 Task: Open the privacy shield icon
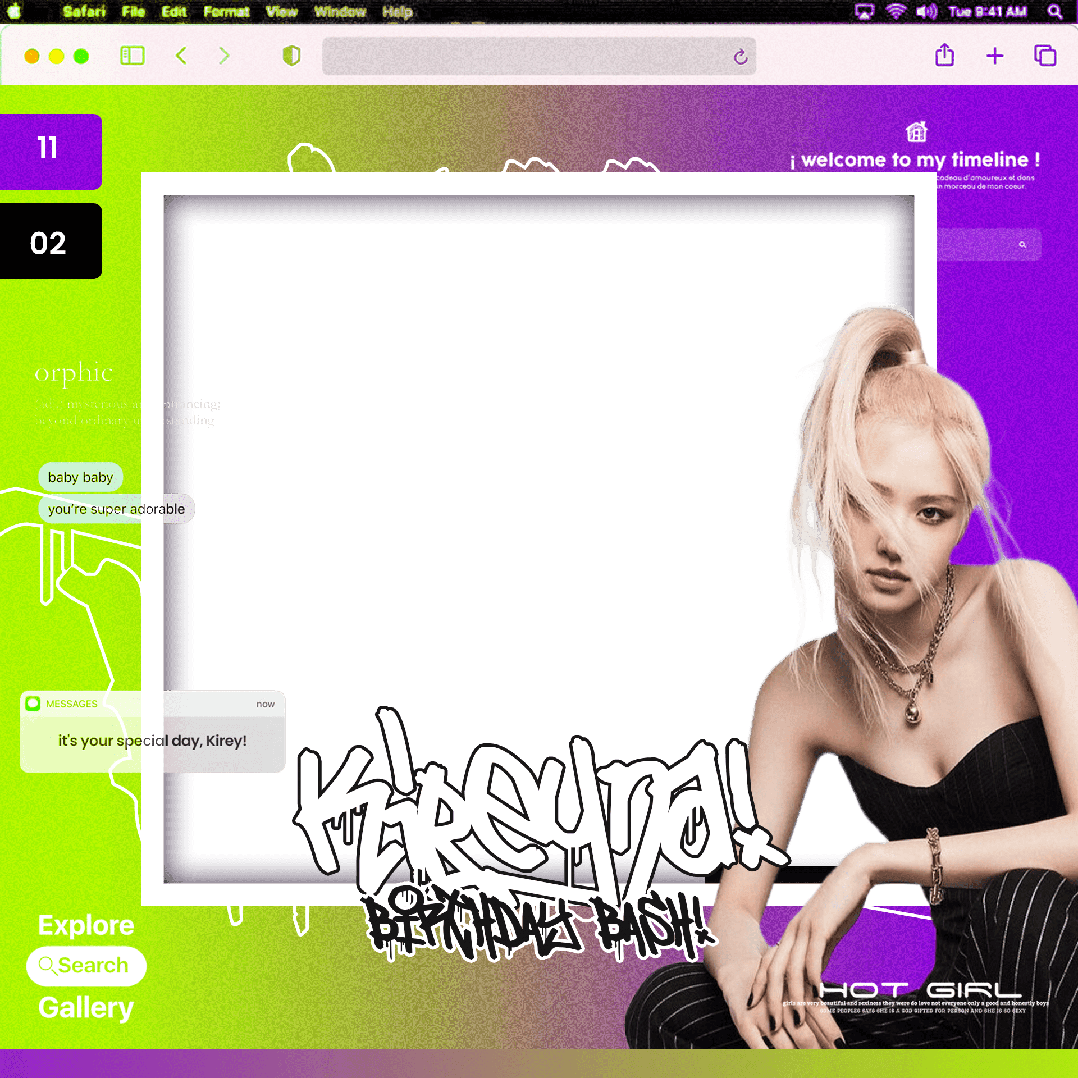tap(291, 56)
